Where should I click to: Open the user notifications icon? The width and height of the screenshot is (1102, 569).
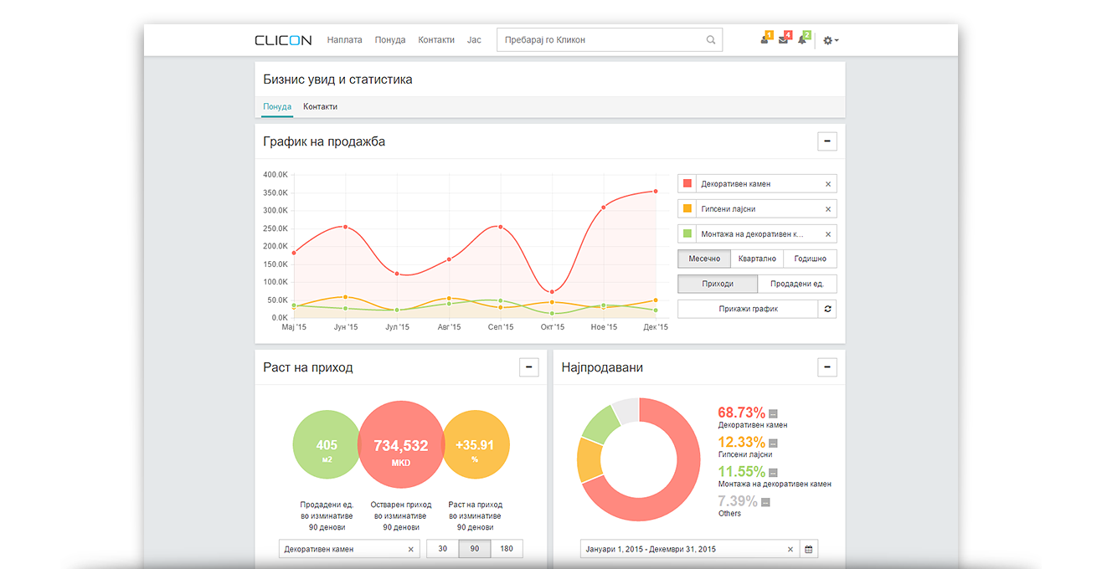coord(765,39)
